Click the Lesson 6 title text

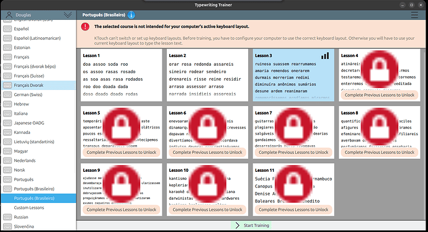(177, 113)
